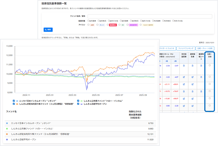Open 重要情報シート icon in -2.34 row
The image size is (218, 146).
point(201,66)
